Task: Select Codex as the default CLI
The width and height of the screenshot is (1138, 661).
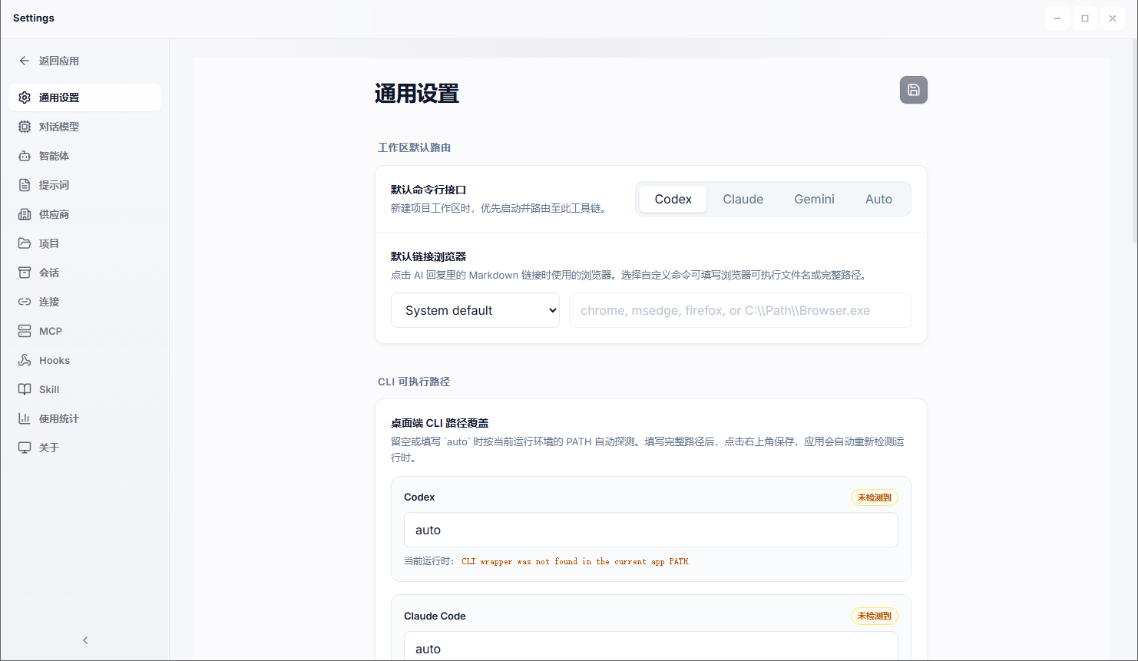Action: pos(673,199)
